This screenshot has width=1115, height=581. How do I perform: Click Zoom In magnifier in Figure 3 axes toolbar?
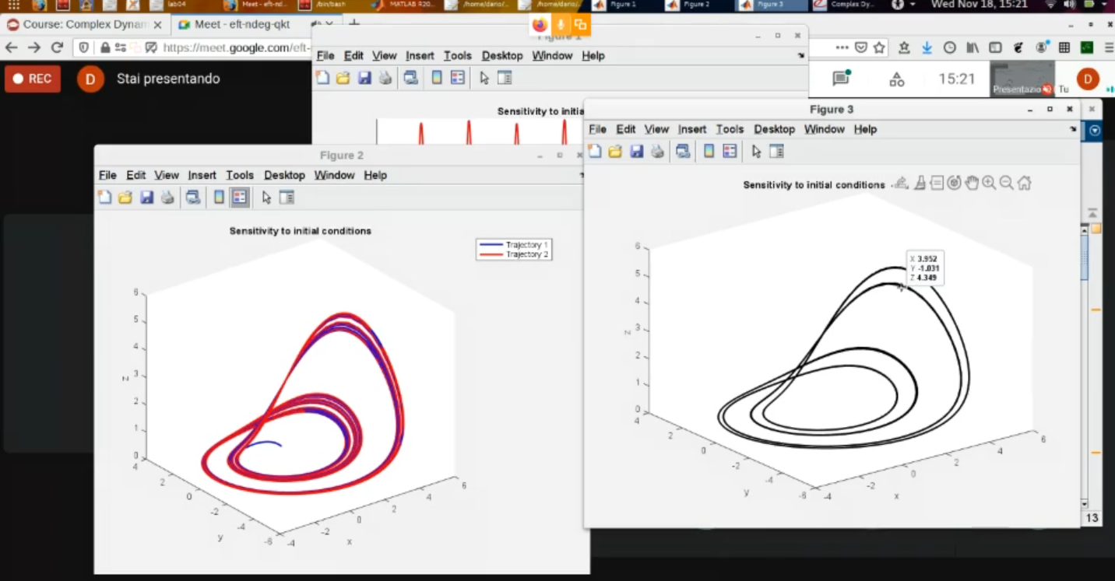[989, 184]
